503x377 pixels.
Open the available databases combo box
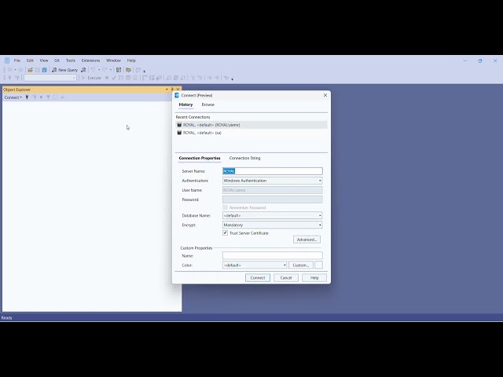pos(50,78)
